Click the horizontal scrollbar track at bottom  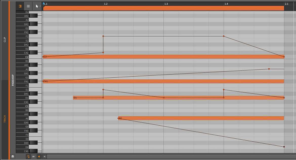click(171, 156)
